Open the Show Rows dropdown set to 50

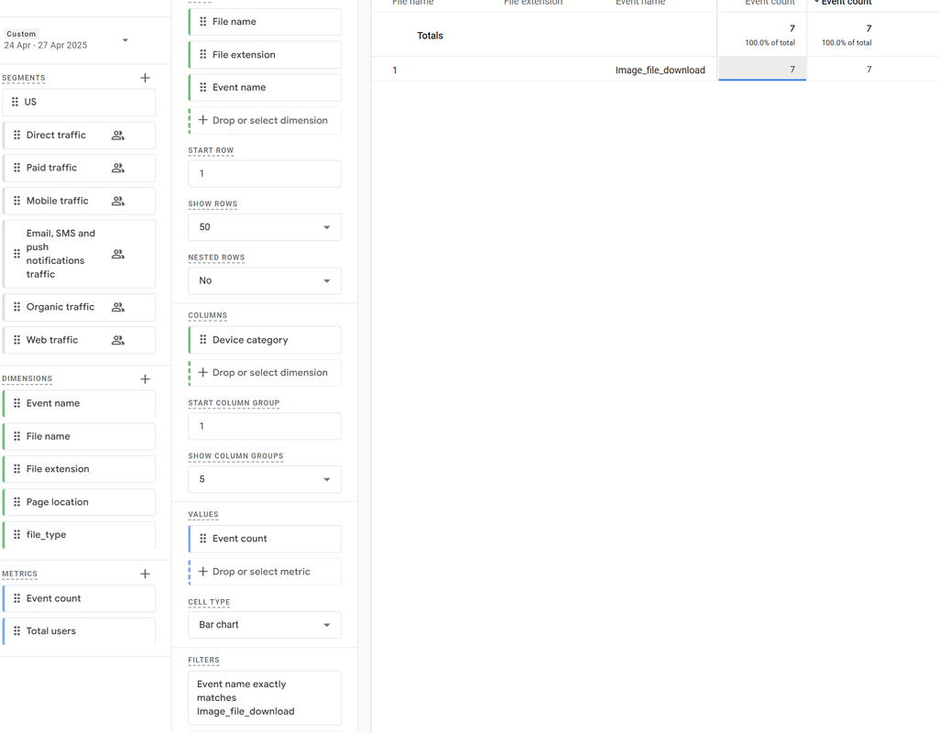265,227
